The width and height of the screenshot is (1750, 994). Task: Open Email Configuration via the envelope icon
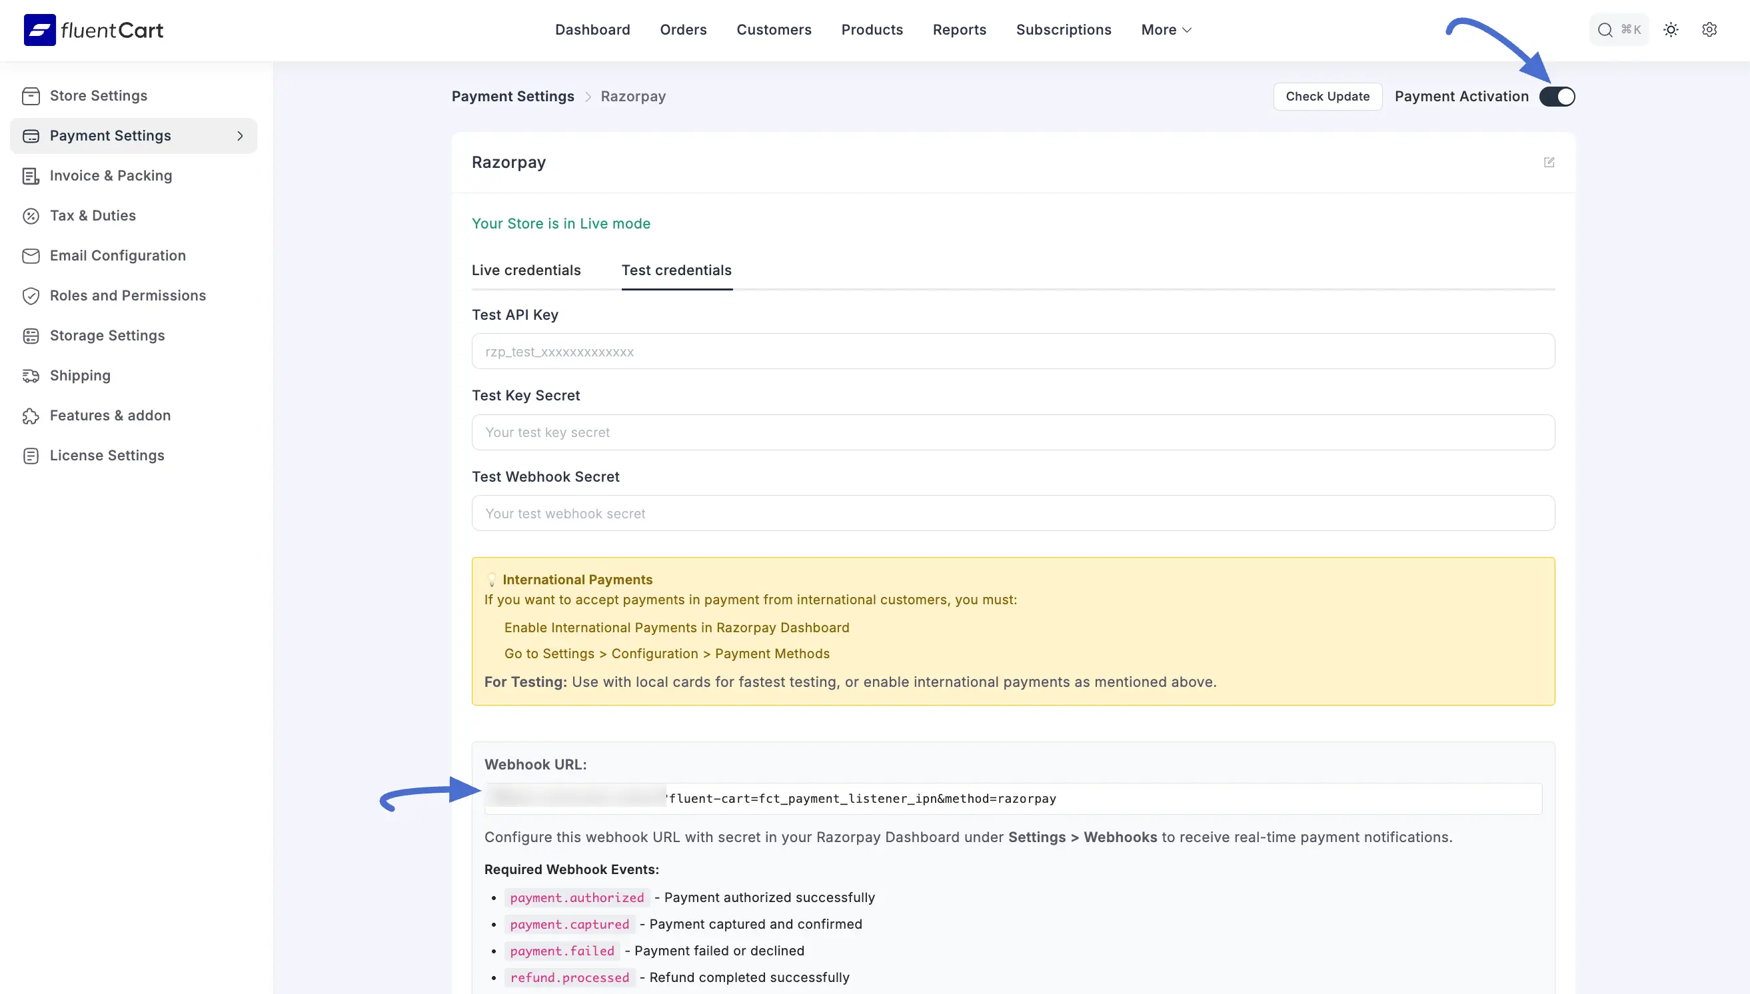(31, 255)
